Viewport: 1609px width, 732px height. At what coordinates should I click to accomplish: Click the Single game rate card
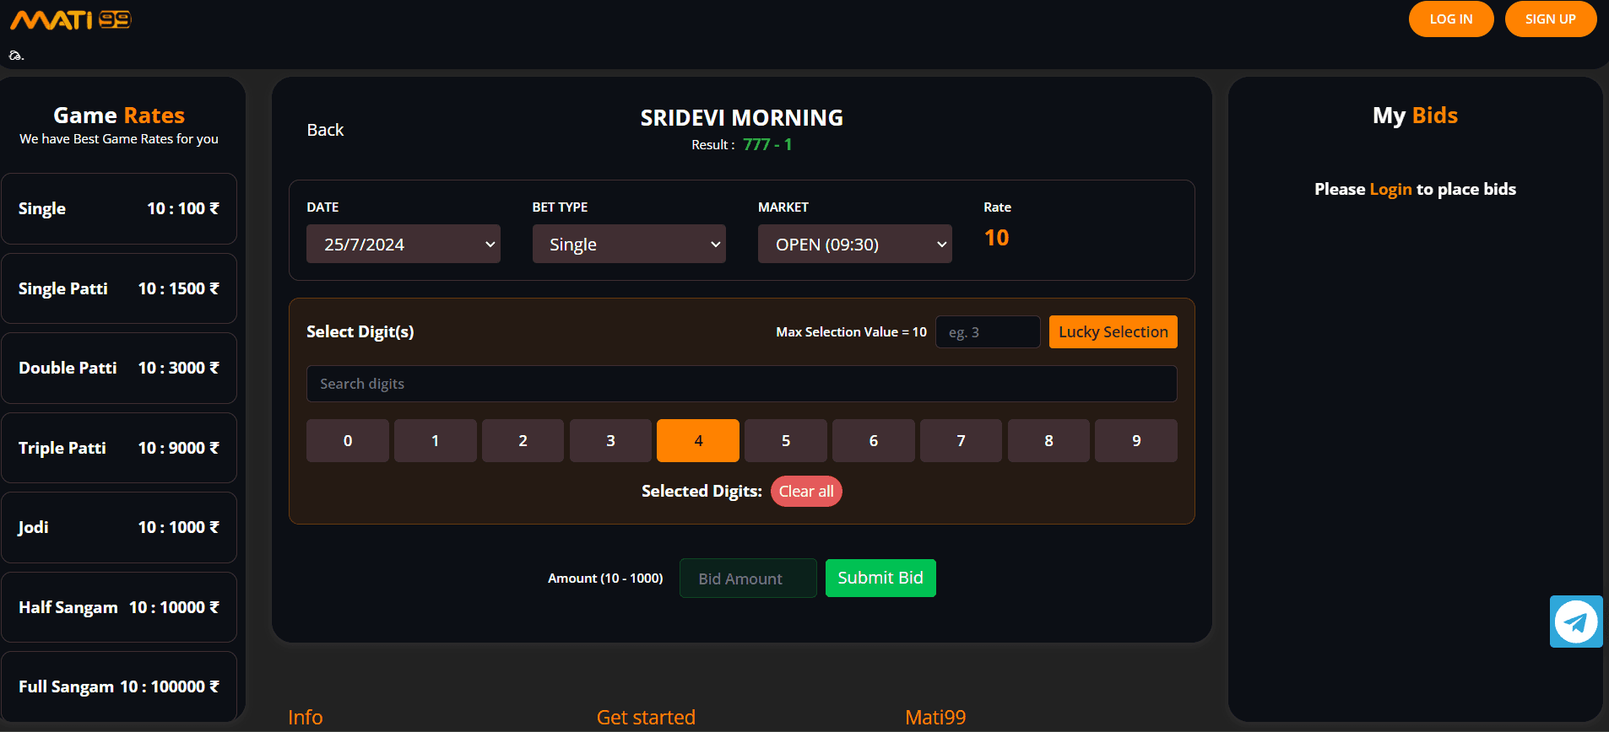click(x=119, y=208)
